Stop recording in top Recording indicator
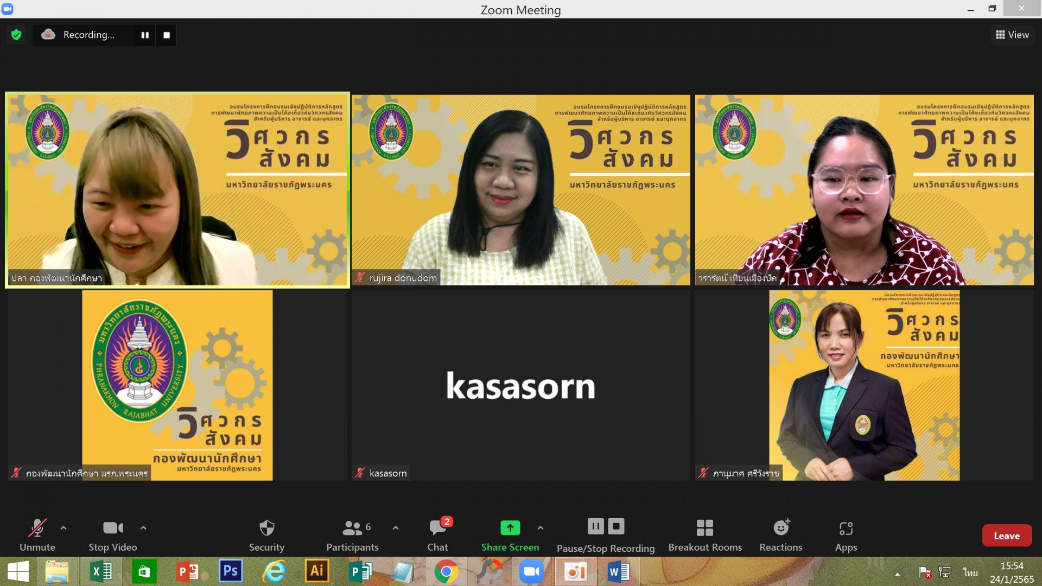The height and width of the screenshot is (586, 1042). [167, 35]
